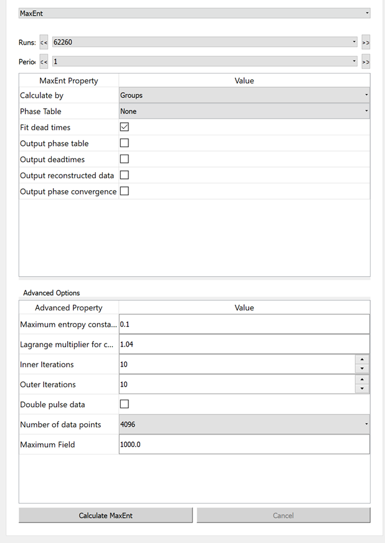Image resolution: width=385 pixels, height=543 pixels.
Task: Open the Calculate by Groups dropdown
Action: click(244, 95)
